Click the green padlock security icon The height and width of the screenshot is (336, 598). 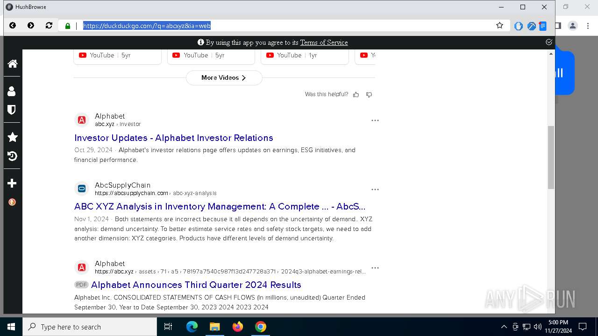pos(68,26)
